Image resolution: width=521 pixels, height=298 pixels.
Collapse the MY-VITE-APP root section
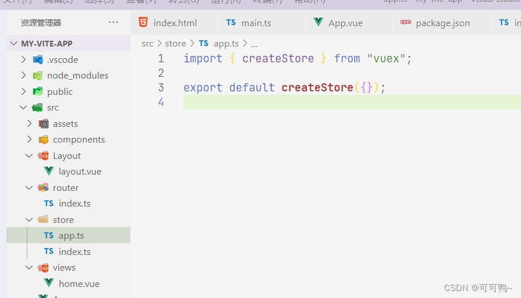pos(13,43)
